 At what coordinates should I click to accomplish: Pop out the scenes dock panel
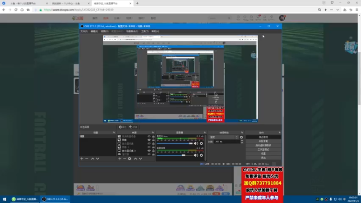pyautogui.click(x=114, y=133)
